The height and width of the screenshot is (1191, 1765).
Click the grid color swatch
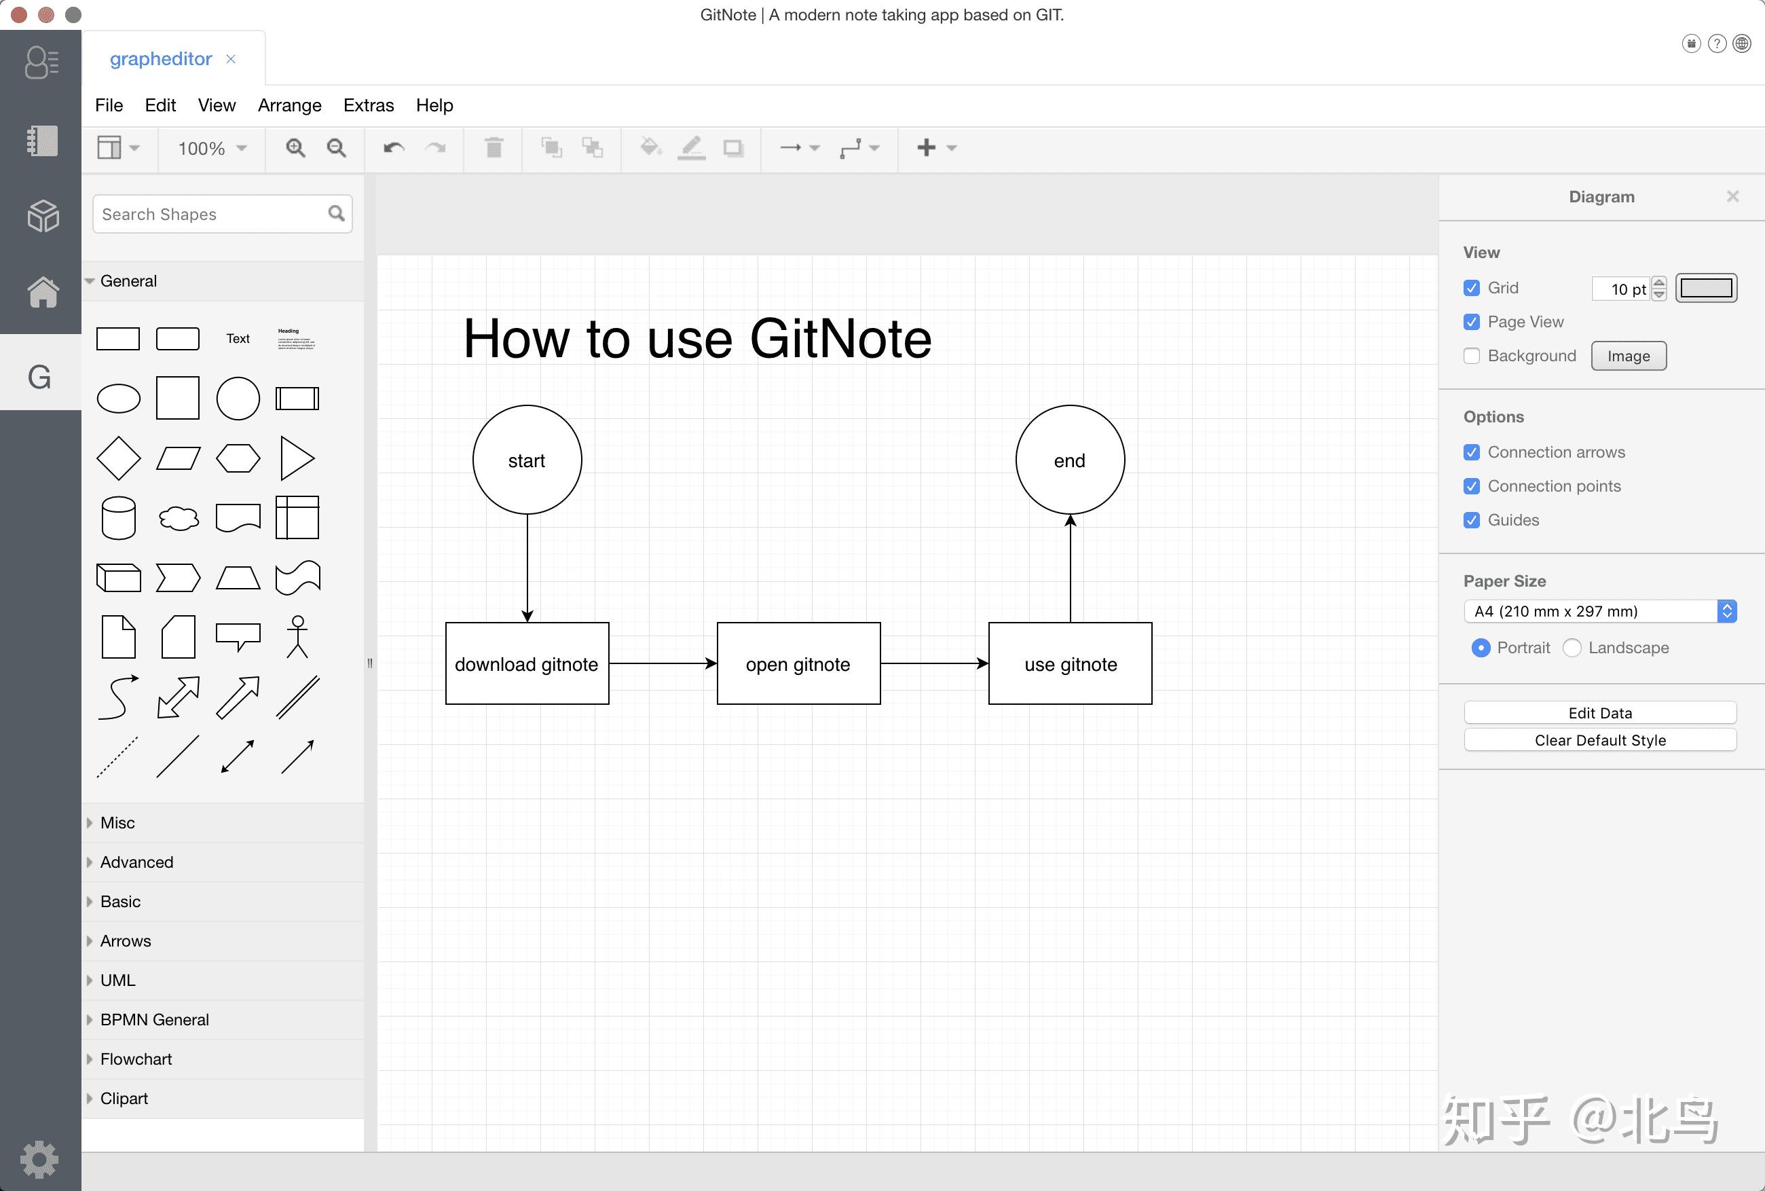click(x=1705, y=288)
